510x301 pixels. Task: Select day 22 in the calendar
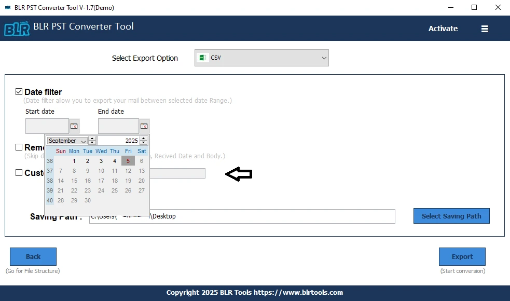(74, 190)
